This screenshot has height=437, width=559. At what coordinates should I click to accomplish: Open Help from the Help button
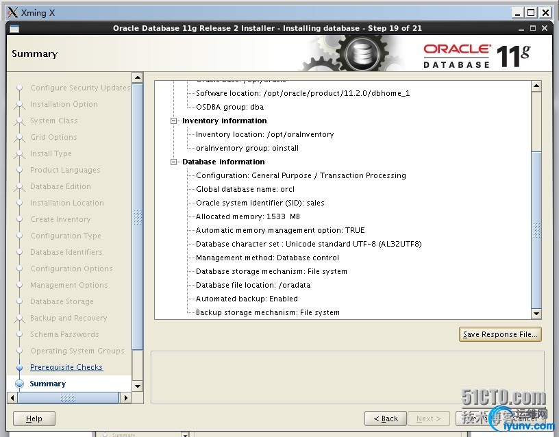pyautogui.click(x=34, y=419)
